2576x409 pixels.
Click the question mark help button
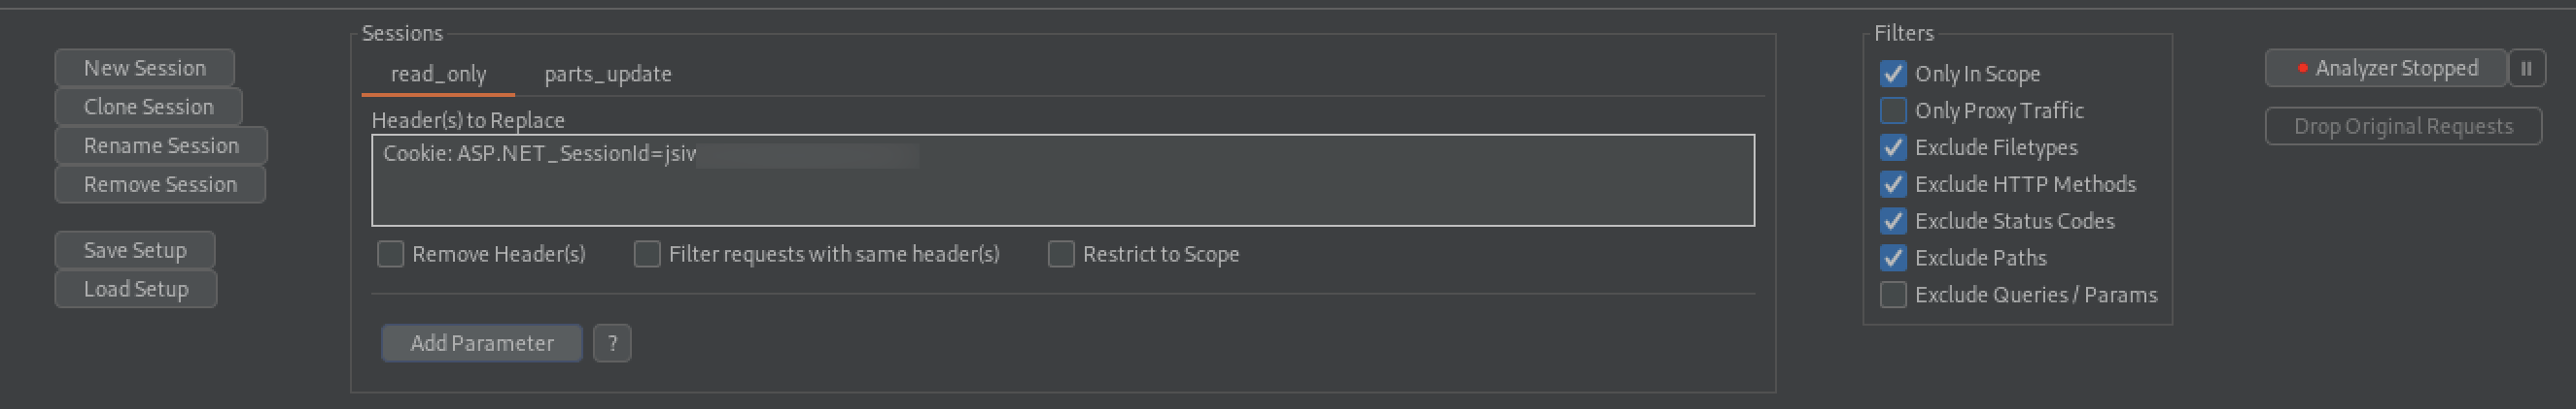coord(612,343)
